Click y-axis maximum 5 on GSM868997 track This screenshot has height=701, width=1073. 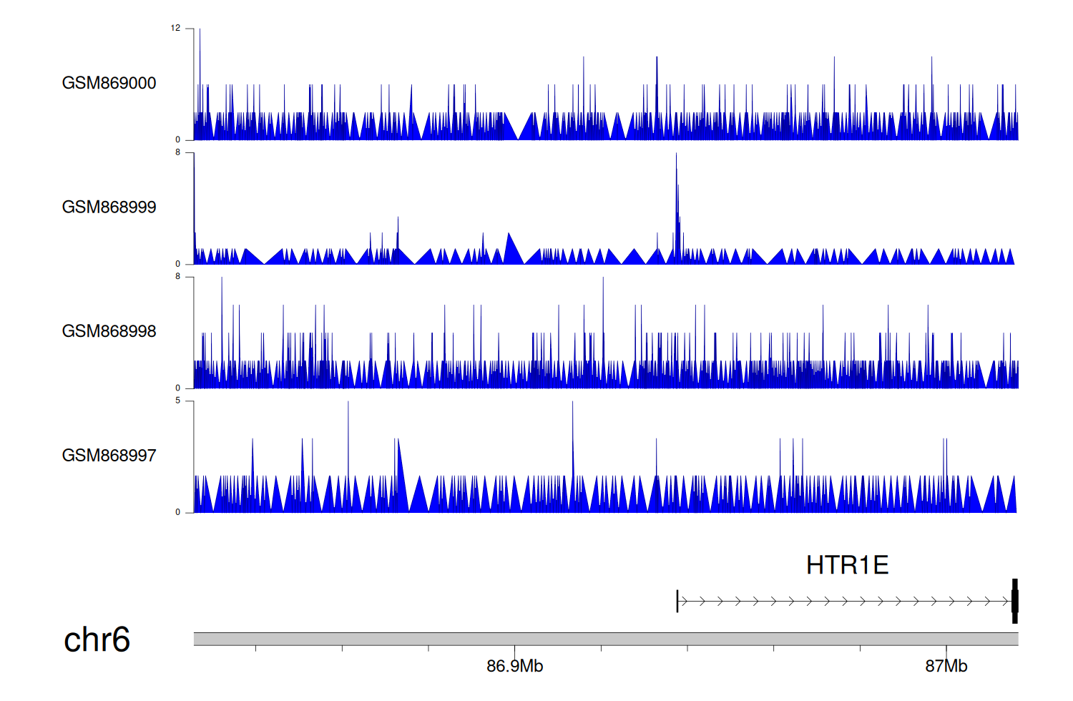[x=178, y=401]
